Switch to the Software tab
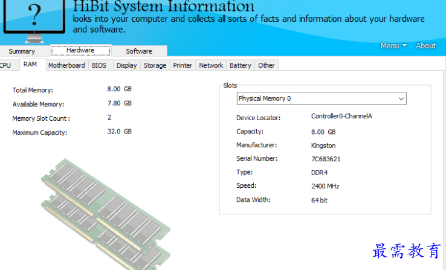 (139, 51)
